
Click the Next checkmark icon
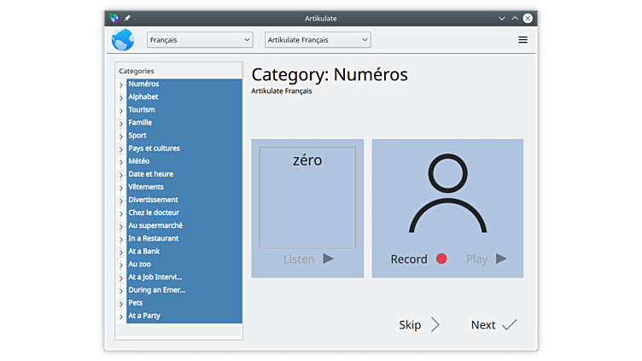click(x=510, y=325)
